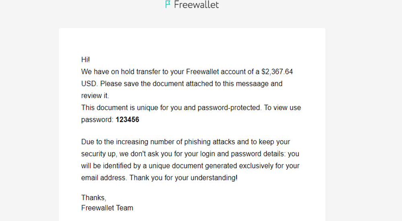Click the "Freewallet Team" signature

click(x=107, y=208)
